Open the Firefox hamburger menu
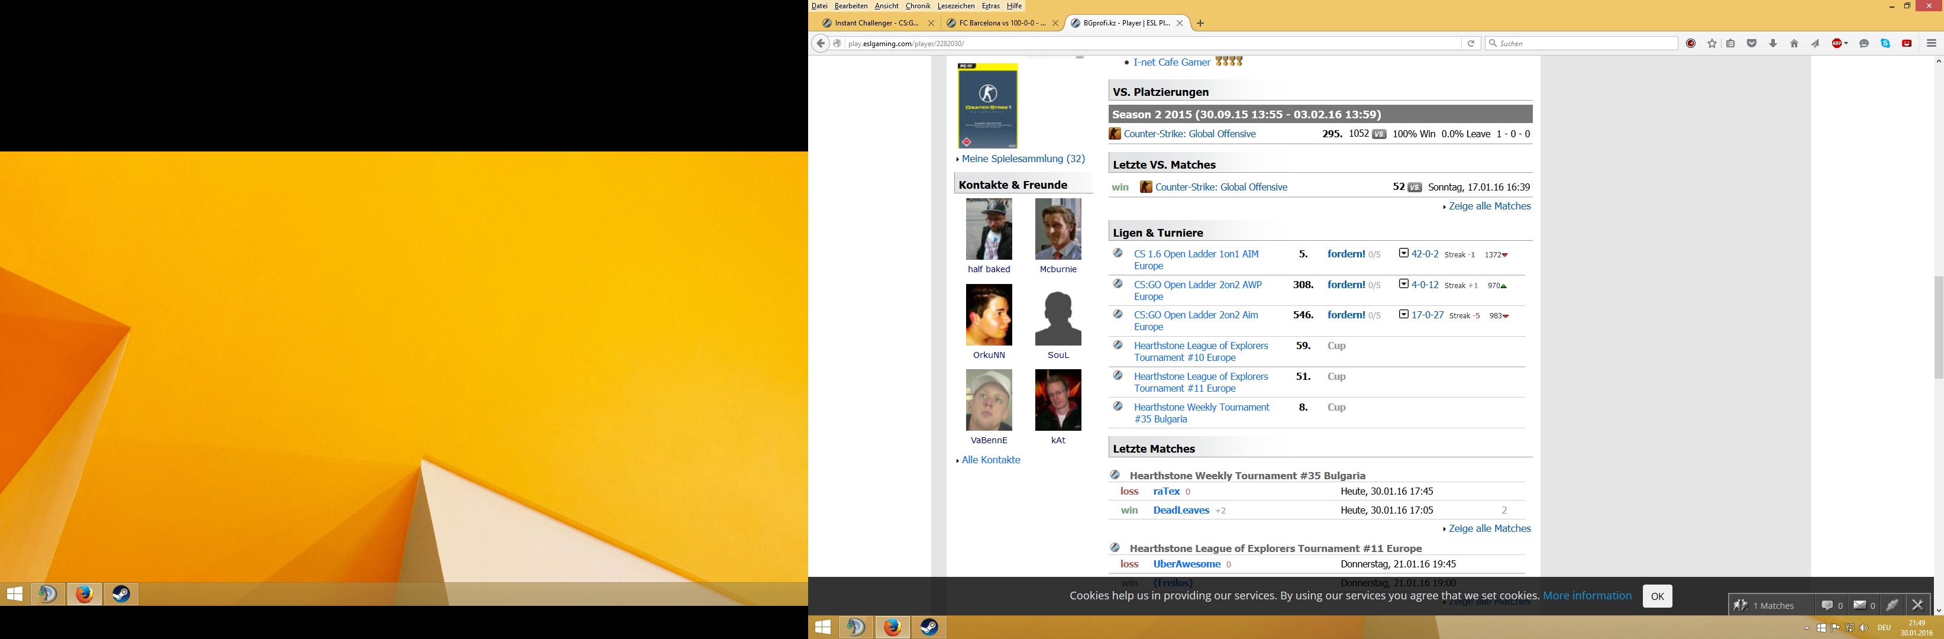Image resolution: width=1944 pixels, height=639 pixels. click(x=1931, y=44)
